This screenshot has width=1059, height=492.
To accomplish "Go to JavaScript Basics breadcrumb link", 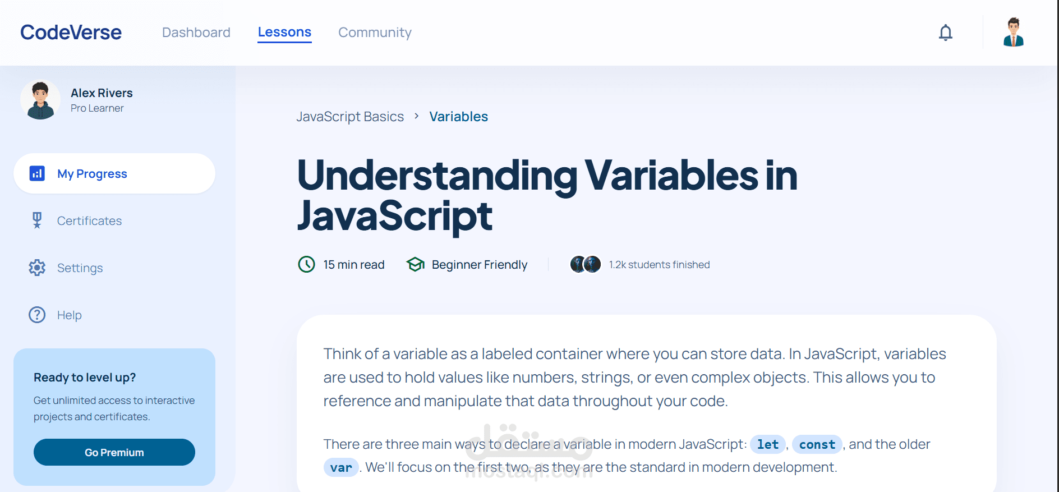I will [x=350, y=117].
